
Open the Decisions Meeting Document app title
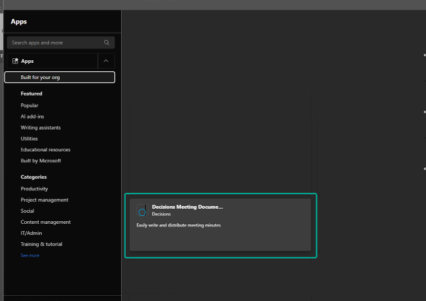coord(187,207)
